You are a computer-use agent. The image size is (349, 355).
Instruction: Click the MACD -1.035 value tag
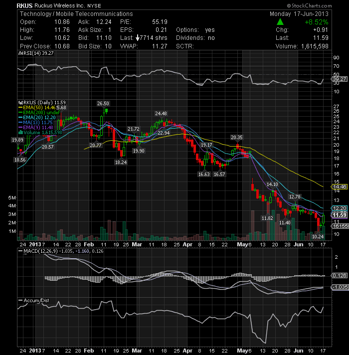point(340,287)
